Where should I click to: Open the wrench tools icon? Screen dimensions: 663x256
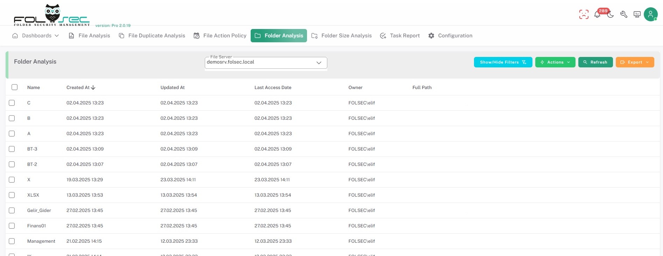pos(623,14)
